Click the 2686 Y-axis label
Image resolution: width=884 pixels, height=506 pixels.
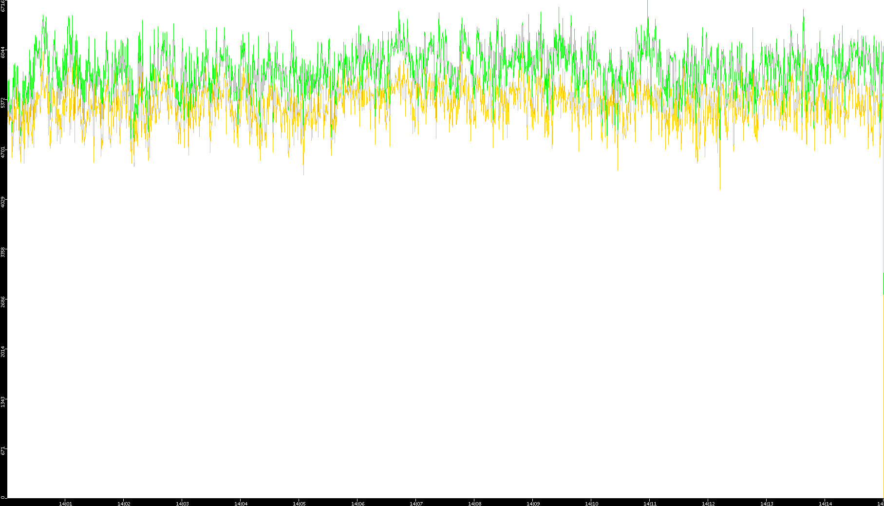(3, 302)
